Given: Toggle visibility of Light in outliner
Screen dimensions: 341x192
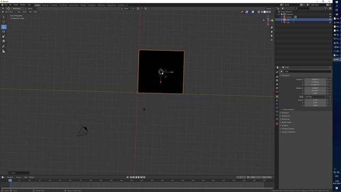Looking at the screenshot, I should pos(330,22).
